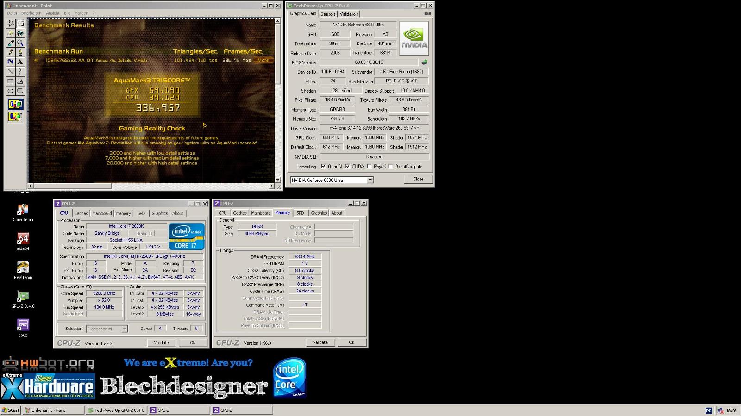Click the Core Speed 5200.3 MHz field
The width and height of the screenshot is (741, 416).
click(104, 293)
